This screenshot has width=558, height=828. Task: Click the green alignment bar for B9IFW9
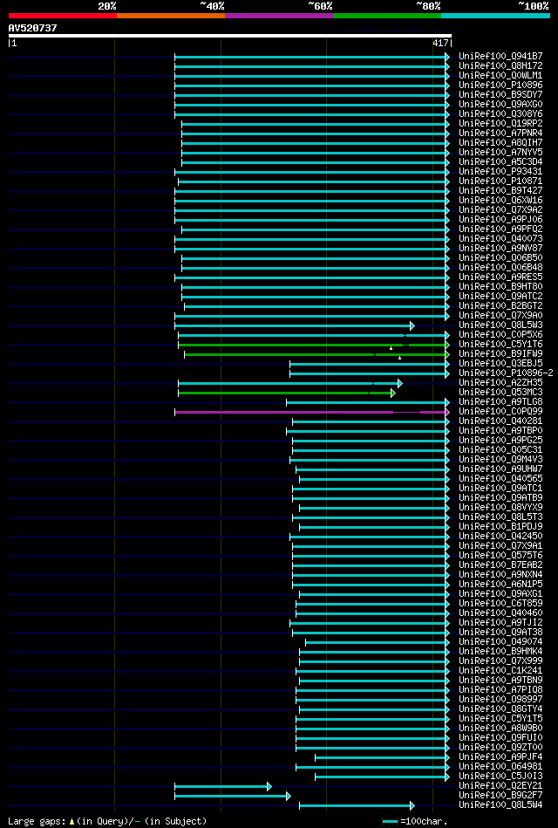click(x=316, y=354)
